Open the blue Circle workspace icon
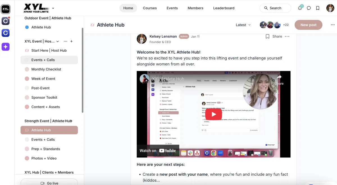Image resolution: width=337 pixels, height=185 pixels. (6, 33)
